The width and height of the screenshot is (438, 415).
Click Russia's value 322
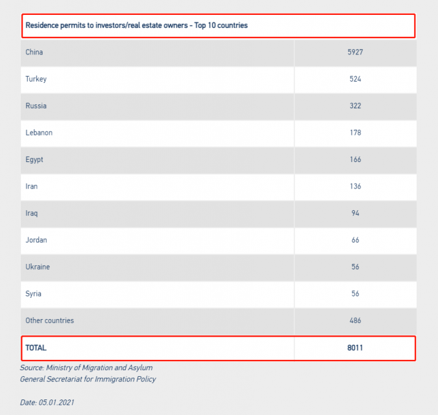(x=355, y=106)
